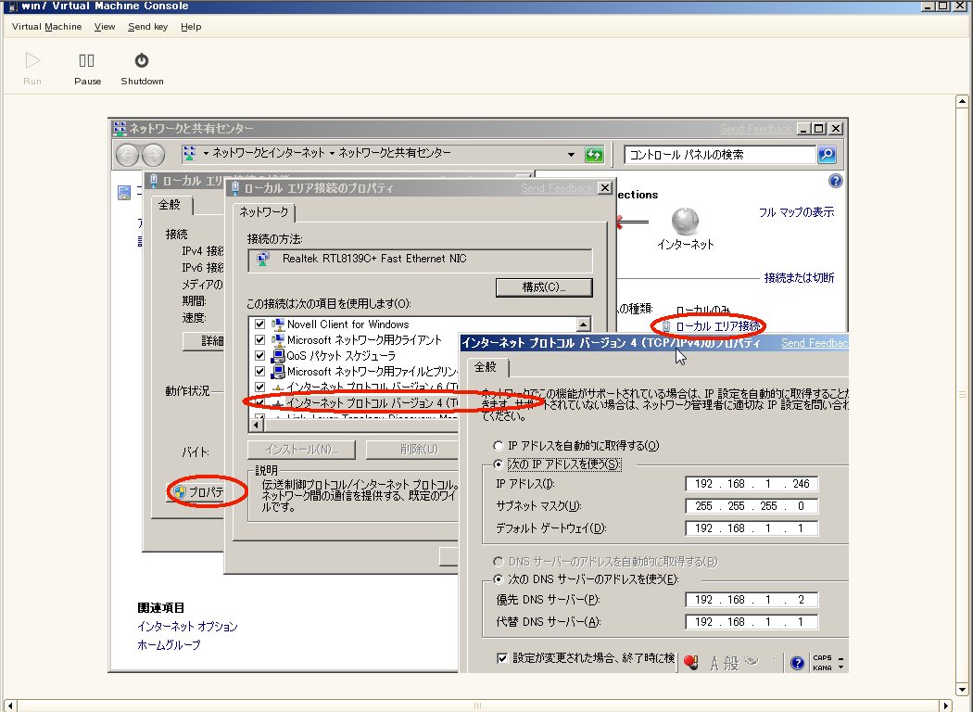Select IP アドレスを自動的に取得する radio
This screenshot has width=973, height=712.
pos(498,446)
